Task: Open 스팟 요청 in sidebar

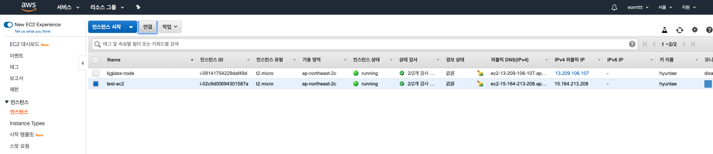Action: [x=19, y=146]
